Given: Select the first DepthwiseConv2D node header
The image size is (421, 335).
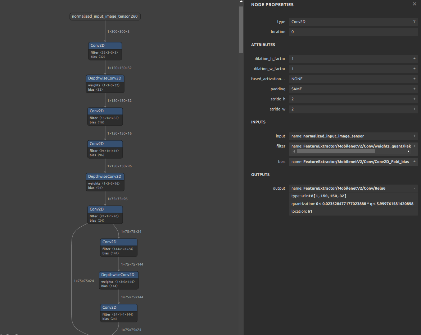Looking at the screenshot, I should 105,78.
